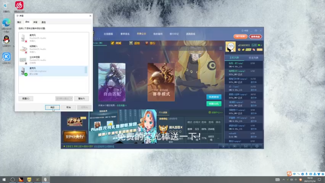
Task: Select the 个人战绩 tab
Action: pyautogui.click(x=163, y=113)
